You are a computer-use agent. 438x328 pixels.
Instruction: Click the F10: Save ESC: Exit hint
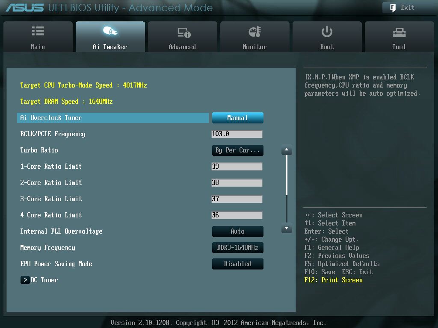coord(339,272)
